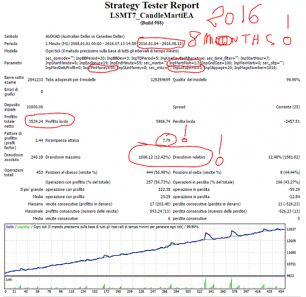Viewport: 306px width, 297px height.
Task: Click the x-axis trade number 454
Action: point(281,291)
